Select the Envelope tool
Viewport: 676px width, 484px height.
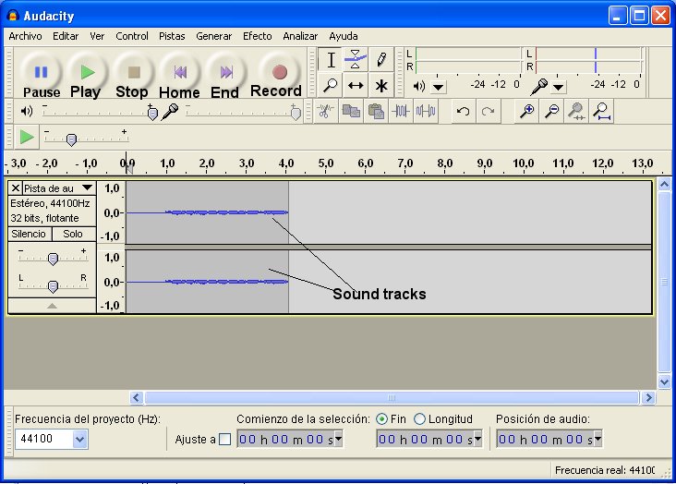point(356,59)
